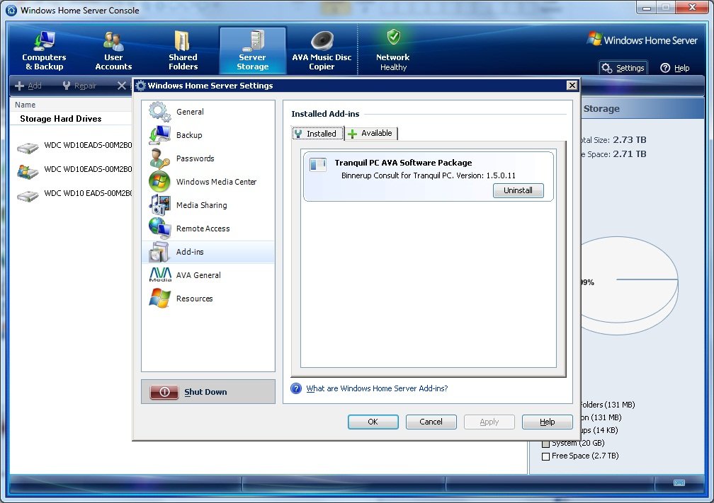Open 'What are Windows Home Server Add-ins?' link
Viewport: 714px width, 503px height.
pos(377,388)
